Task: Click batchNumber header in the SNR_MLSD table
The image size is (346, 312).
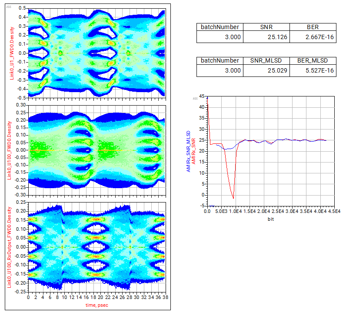Action: [x=220, y=60]
